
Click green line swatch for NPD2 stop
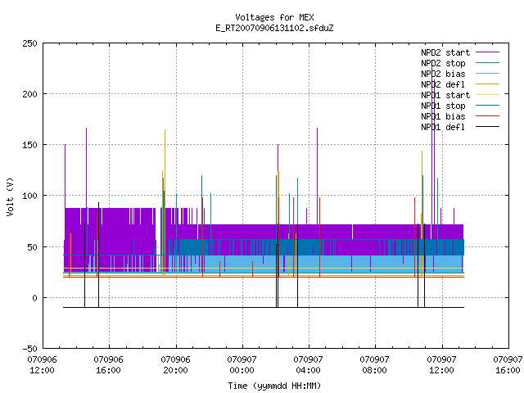click(x=488, y=62)
